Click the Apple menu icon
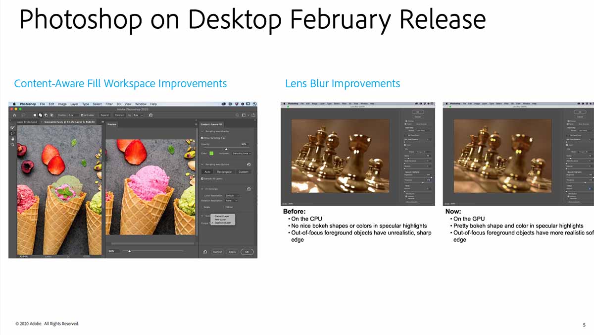Screen dimensions: 594x335 click(x=14, y=104)
